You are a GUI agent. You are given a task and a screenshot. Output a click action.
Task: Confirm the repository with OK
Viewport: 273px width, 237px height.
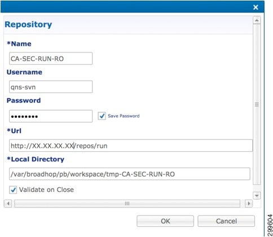click(x=165, y=221)
